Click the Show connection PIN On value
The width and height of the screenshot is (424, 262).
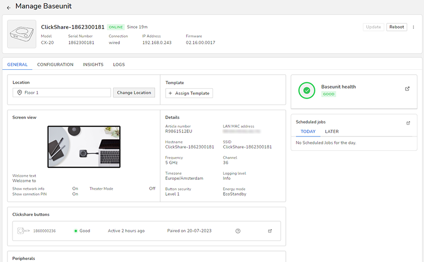click(x=75, y=194)
